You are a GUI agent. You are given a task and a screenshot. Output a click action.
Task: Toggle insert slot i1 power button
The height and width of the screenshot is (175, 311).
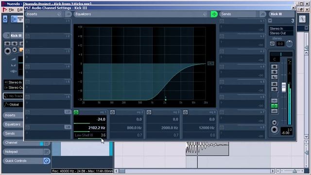tap(28, 21)
